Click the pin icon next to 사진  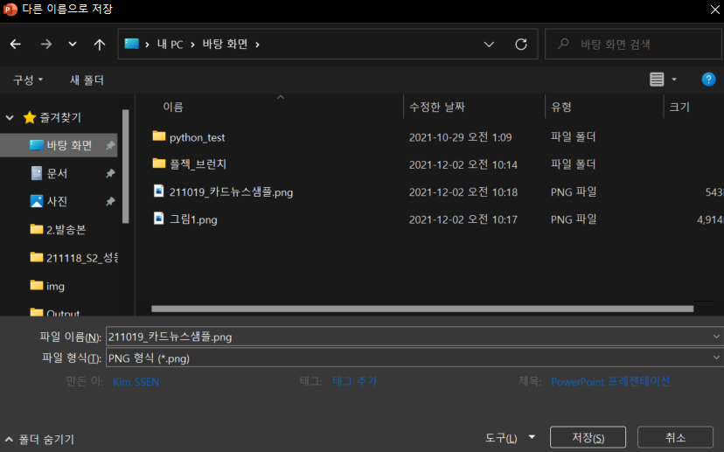[110, 201]
